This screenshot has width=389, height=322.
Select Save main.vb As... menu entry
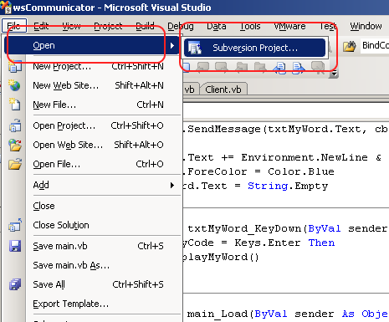coord(103,265)
